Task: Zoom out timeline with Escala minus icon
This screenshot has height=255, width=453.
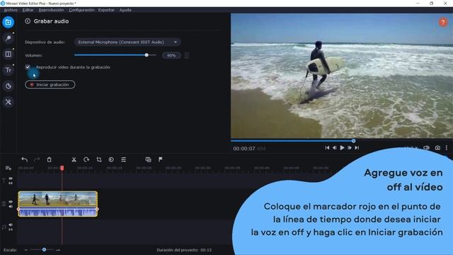Action: click(25, 250)
